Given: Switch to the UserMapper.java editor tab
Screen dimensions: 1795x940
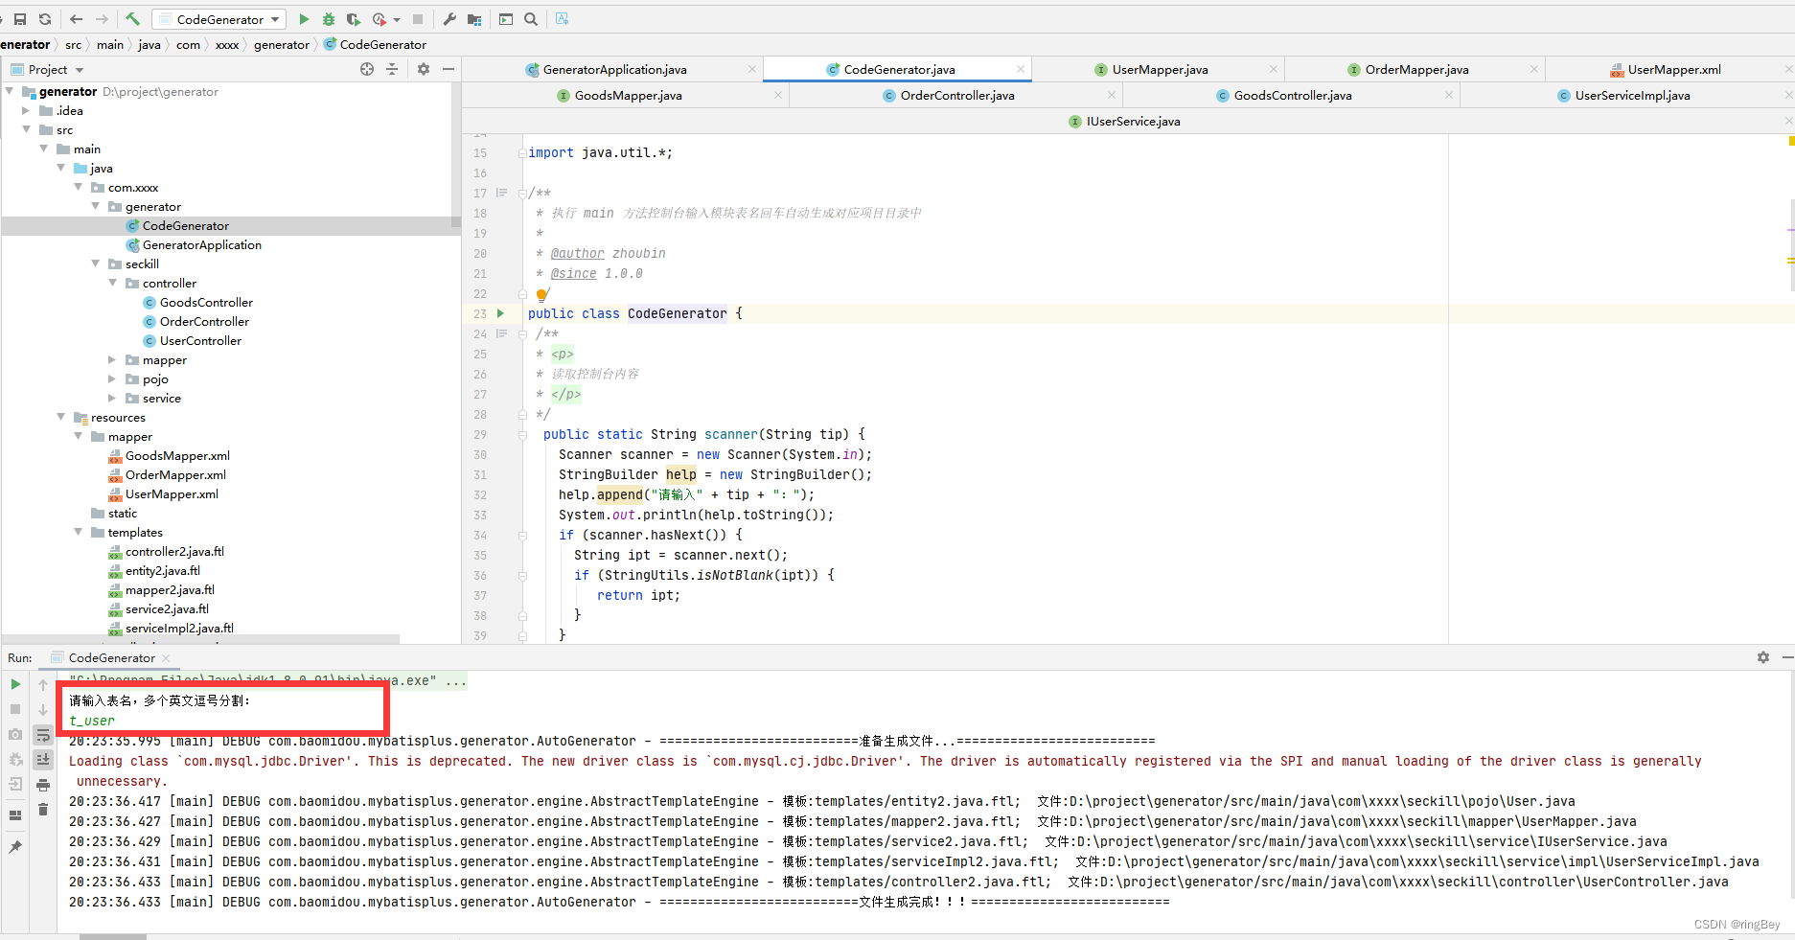Looking at the screenshot, I should [x=1160, y=70].
